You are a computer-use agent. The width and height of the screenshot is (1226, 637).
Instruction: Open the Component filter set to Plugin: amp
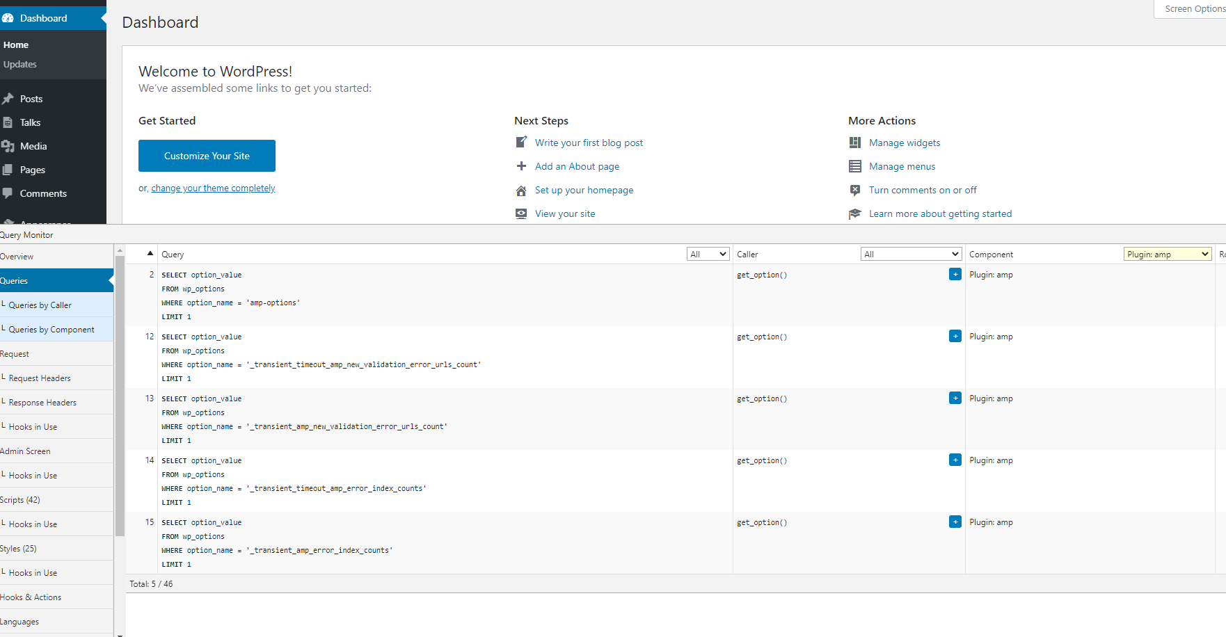(1168, 254)
